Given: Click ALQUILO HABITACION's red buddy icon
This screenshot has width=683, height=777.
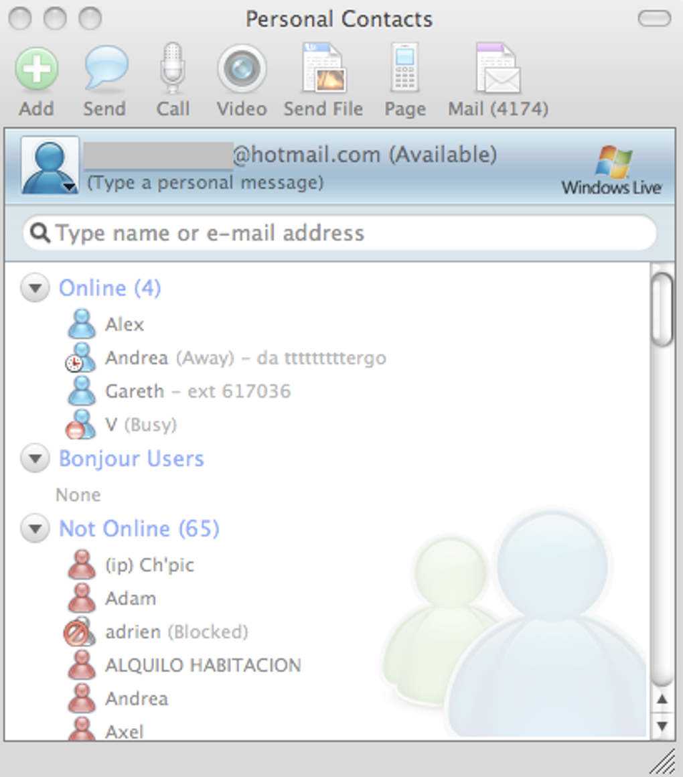Looking at the screenshot, I should (82, 664).
